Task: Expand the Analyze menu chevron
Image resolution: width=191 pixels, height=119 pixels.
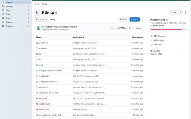Action: click(x=29, y=26)
